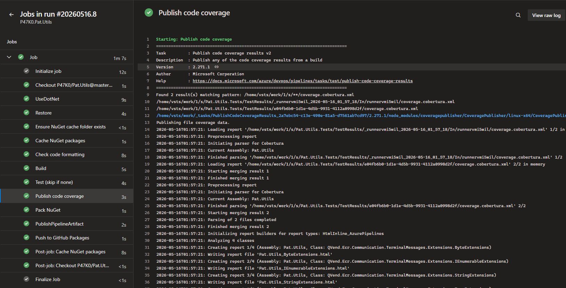
Task: Collapse the Job tree chevron
Action: coord(9,57)
